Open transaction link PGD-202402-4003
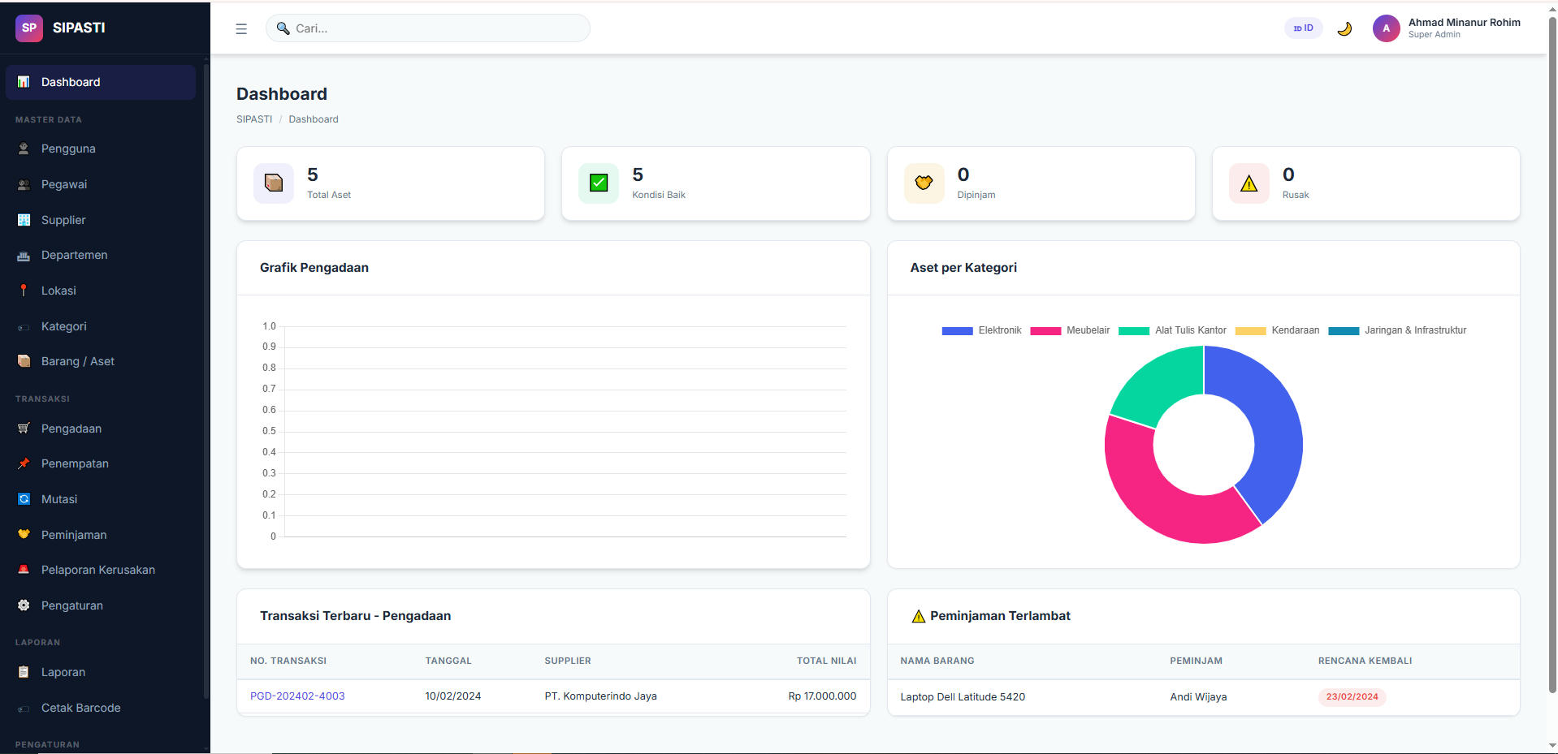Viewport: 1558px width, 754px height. 297,696
